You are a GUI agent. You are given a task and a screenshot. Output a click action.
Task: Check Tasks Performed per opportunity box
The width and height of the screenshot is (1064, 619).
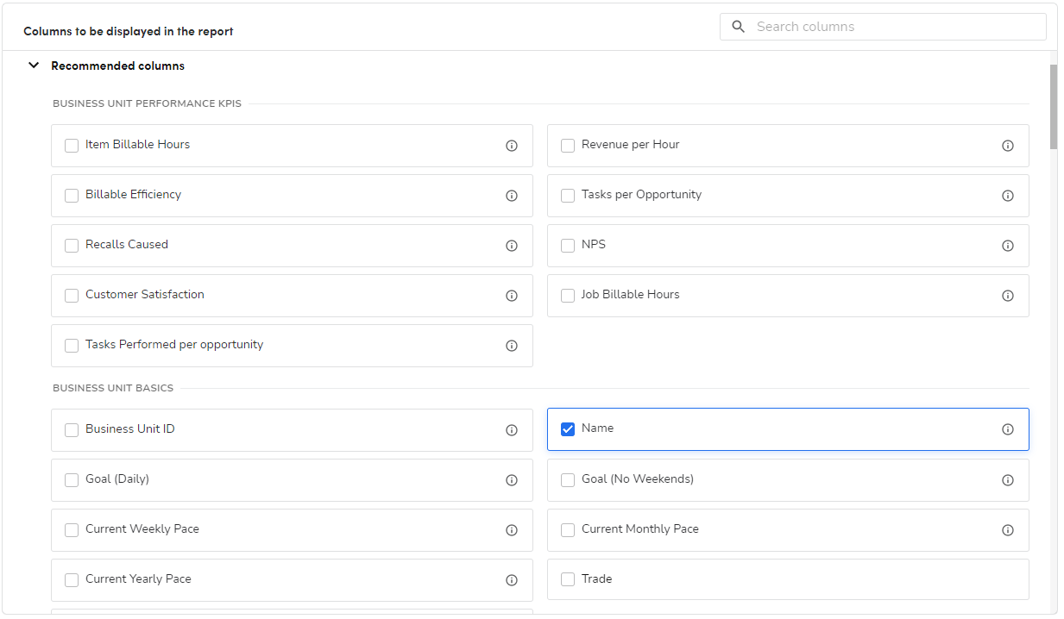pyautogui.click(x=72, y=346)
